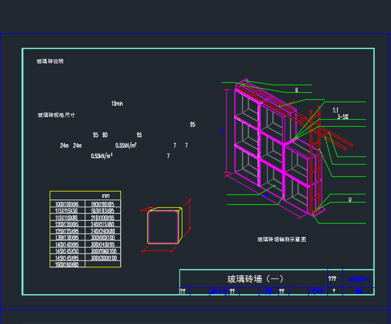Click table cell 100X100X95

click(x=67, y=204)
